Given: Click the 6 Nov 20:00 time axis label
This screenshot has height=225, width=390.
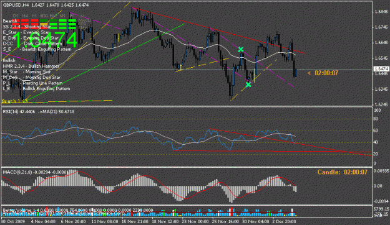Looking at the screenshot, I should tap(74, 221).
